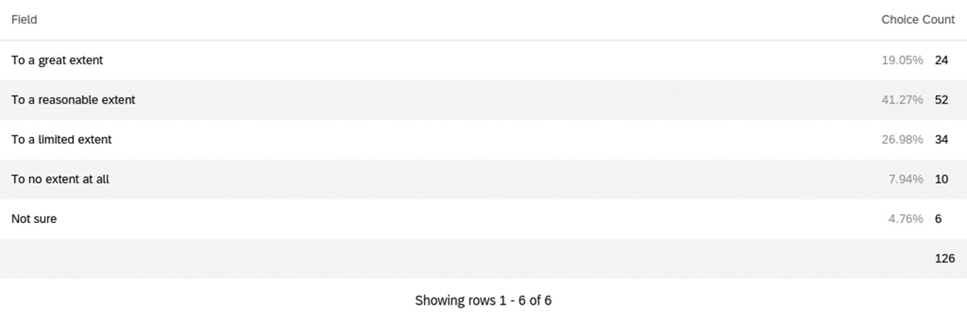This screenshot has height=323, width=967.
Task: Click the count value 24
Action: [941, 60]
